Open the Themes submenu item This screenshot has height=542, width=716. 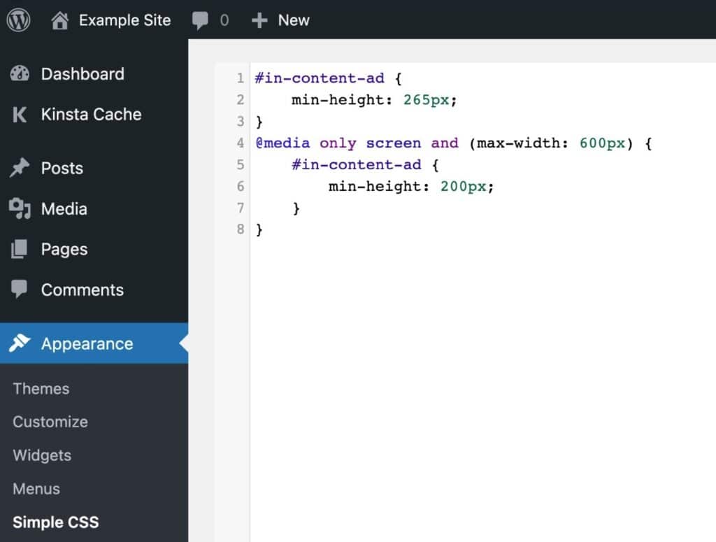(x=41, y=388)
